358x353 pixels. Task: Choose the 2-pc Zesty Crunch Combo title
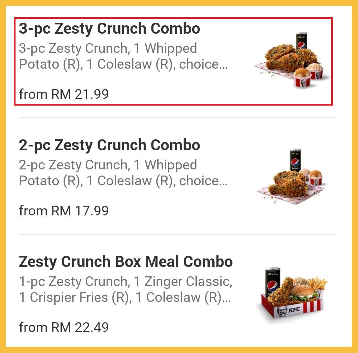pos(110,145)
